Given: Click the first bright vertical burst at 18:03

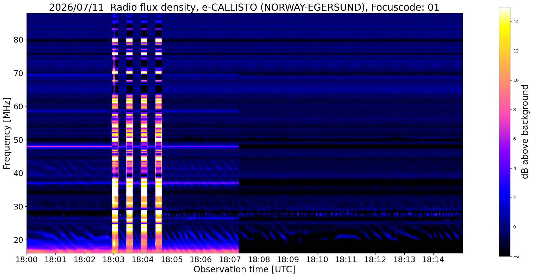Looking at the screenshot, I should click(x=115, y=133).
